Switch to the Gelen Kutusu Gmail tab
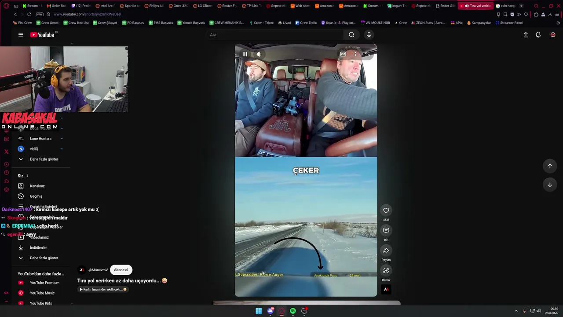563x317 pixels. point(56,6)
